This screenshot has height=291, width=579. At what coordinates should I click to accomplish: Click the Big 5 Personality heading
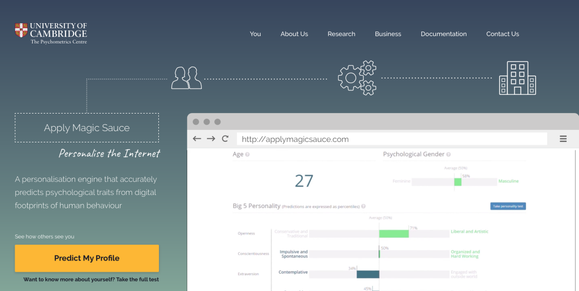tap(257, 206)
